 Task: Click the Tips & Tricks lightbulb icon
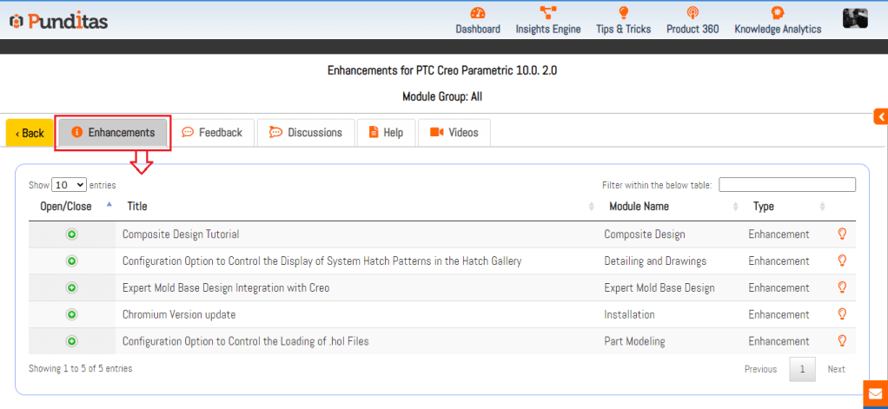click(x=623, y=13)
